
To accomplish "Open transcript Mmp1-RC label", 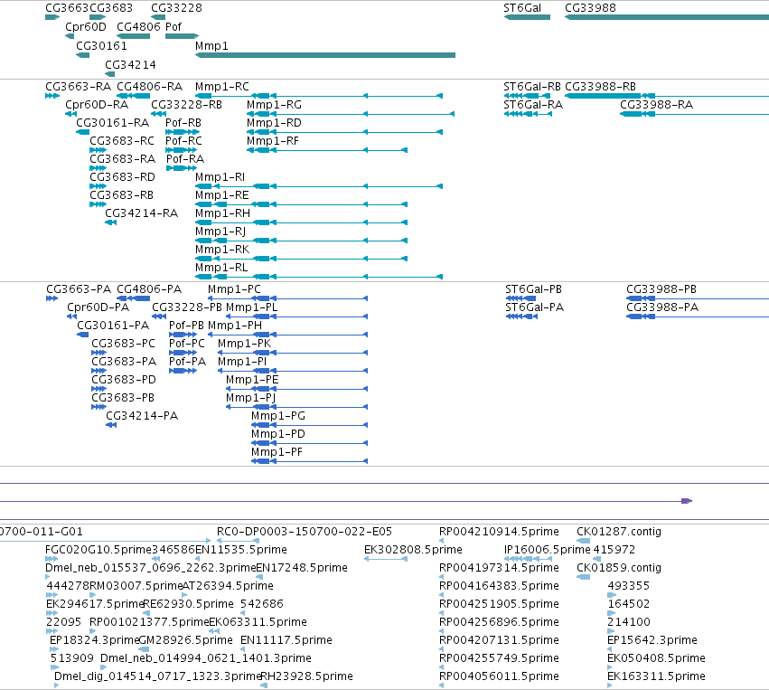I will tap(222, 87).
